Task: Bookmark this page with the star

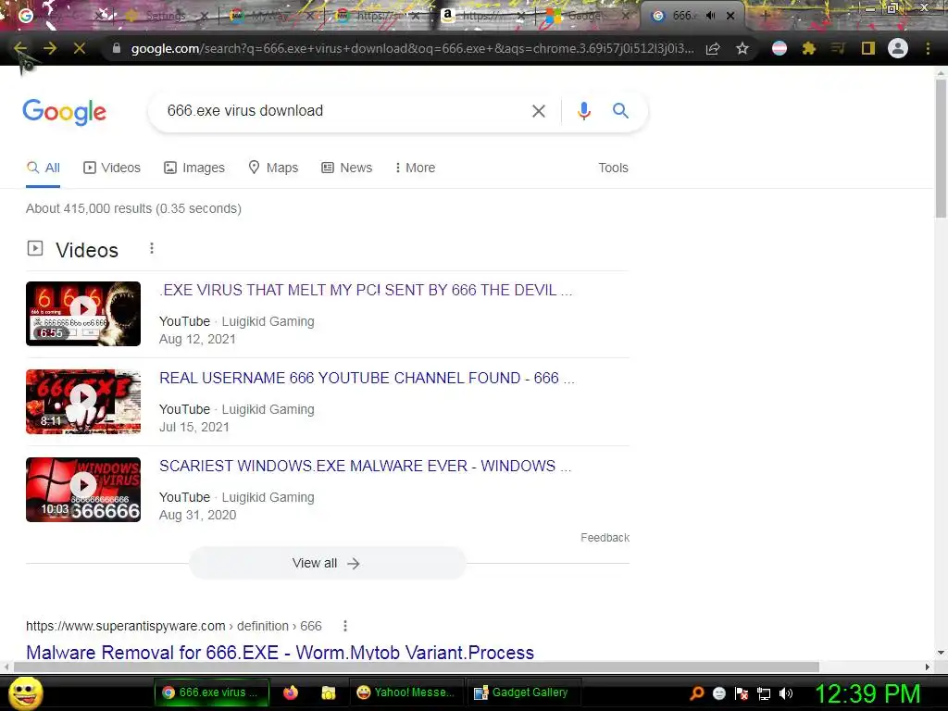Action: pos(742,48)
